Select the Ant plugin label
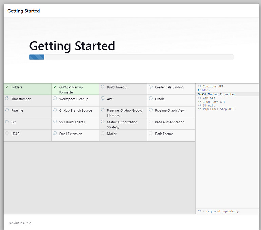Image resolution: width=261 pixels, height=230 pixels. (110, 99)
